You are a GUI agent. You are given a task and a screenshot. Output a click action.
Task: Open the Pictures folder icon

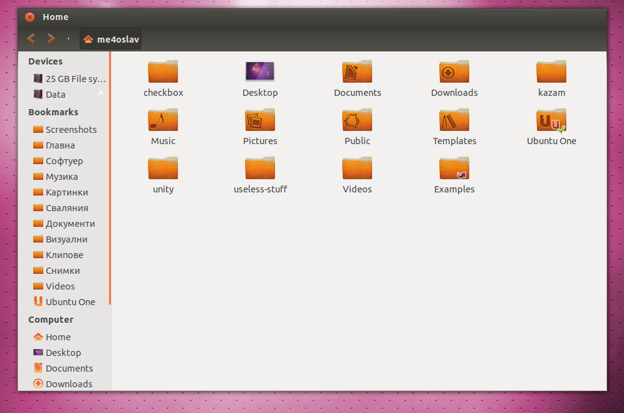pyautogui.click(x=260, y=120)
